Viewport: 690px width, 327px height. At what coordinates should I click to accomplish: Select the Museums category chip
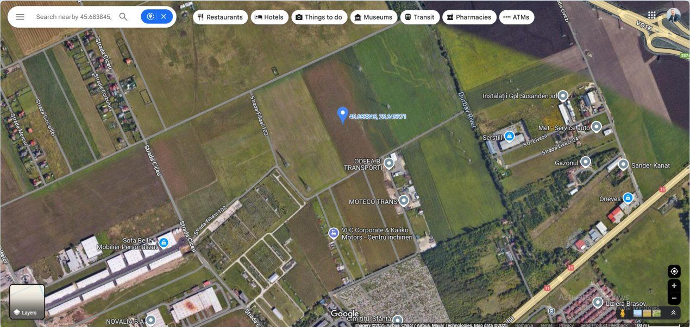374,17
